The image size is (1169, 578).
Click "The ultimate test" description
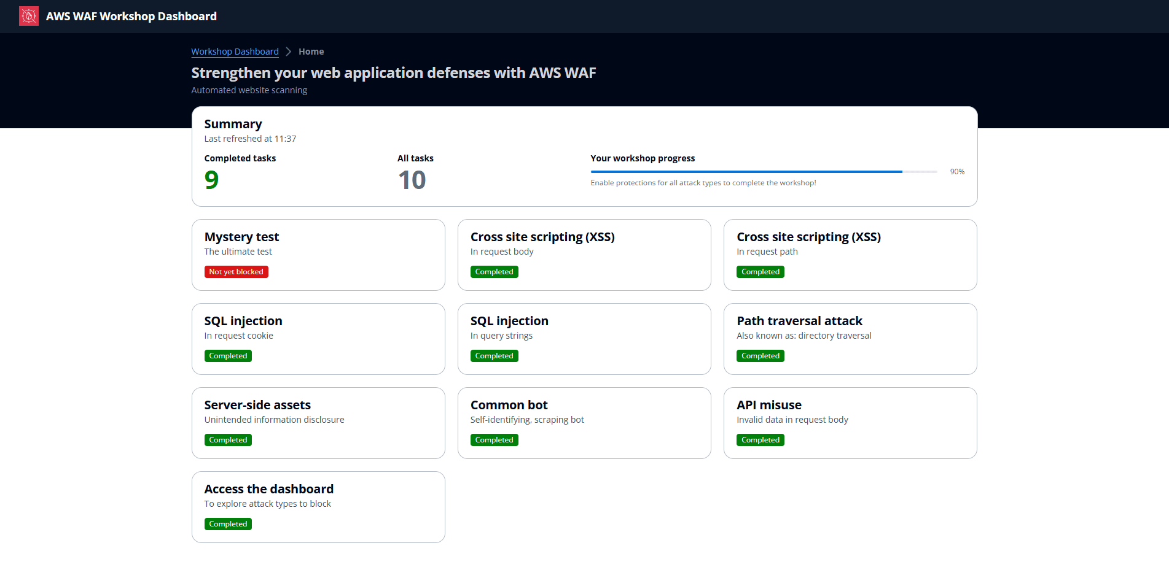[x=238, y=252]
